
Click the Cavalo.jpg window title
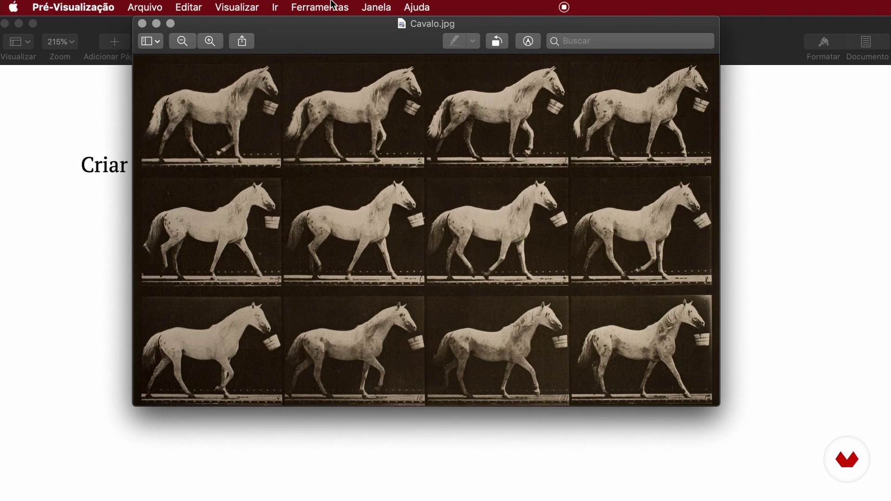coord(433,24)
